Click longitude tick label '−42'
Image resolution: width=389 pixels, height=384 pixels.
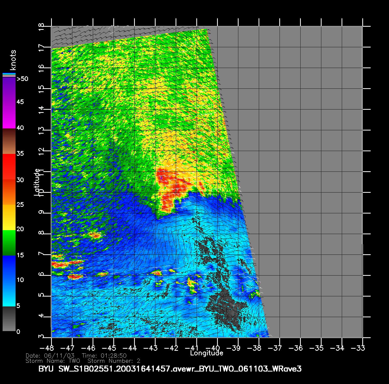point(171,348)
